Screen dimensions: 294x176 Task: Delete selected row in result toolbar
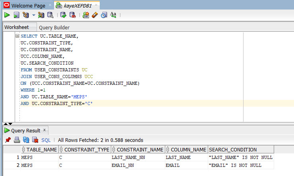35,140
